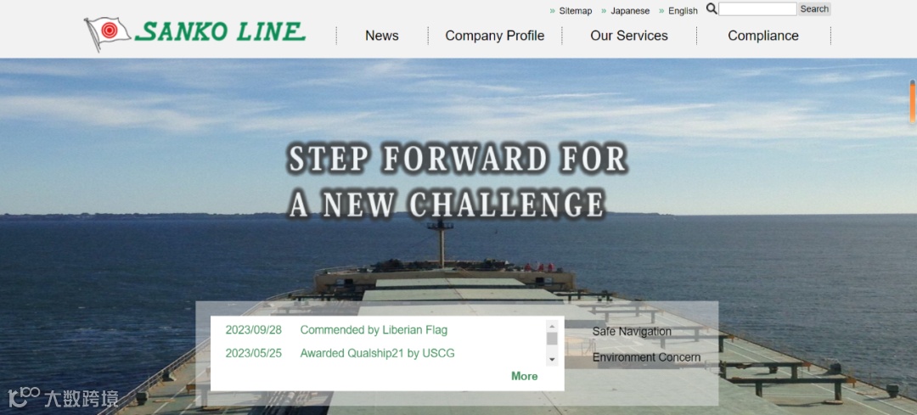Click into the search text field
This screenshot has width=917, height=415.
pos(757,8)
